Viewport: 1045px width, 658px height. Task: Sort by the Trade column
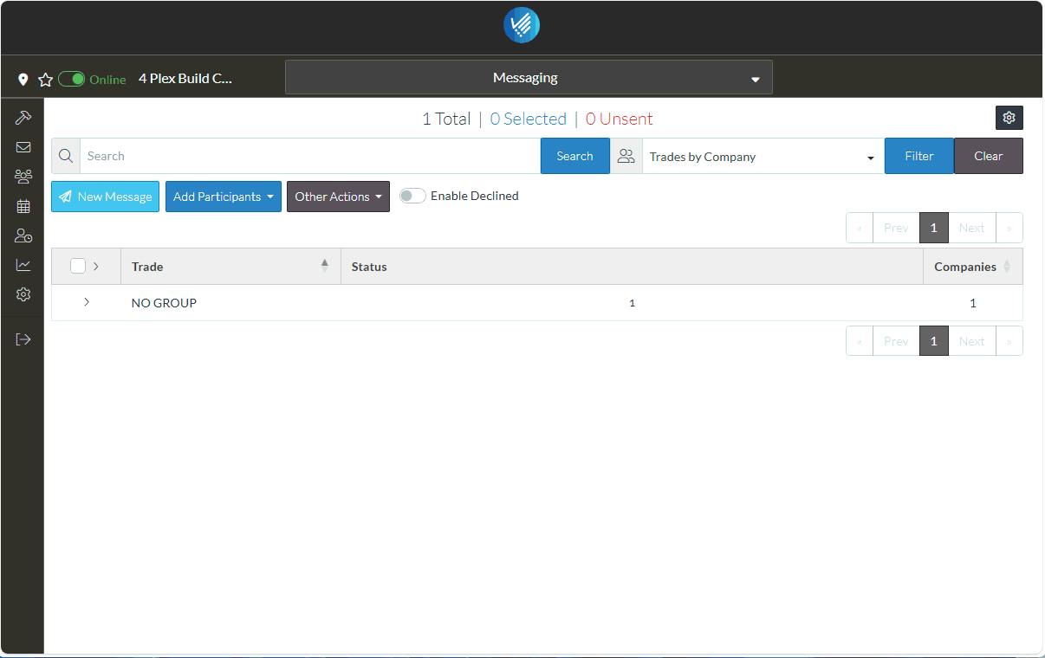click(x=230, y=267)
